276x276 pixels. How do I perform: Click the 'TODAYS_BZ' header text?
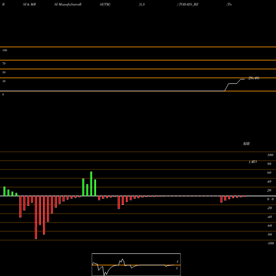(x=189, y=4)
